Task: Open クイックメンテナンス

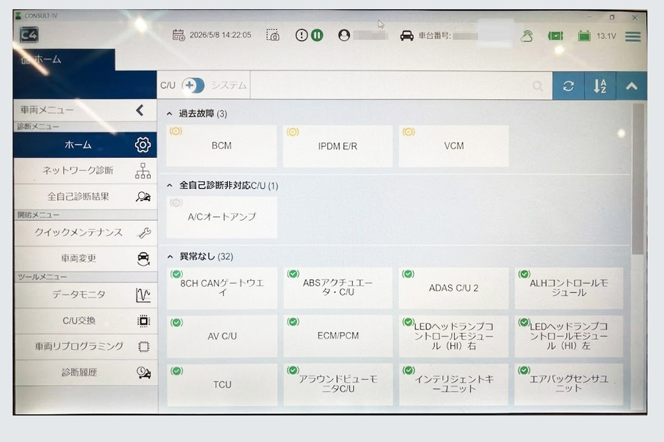Action: (85, 233)
